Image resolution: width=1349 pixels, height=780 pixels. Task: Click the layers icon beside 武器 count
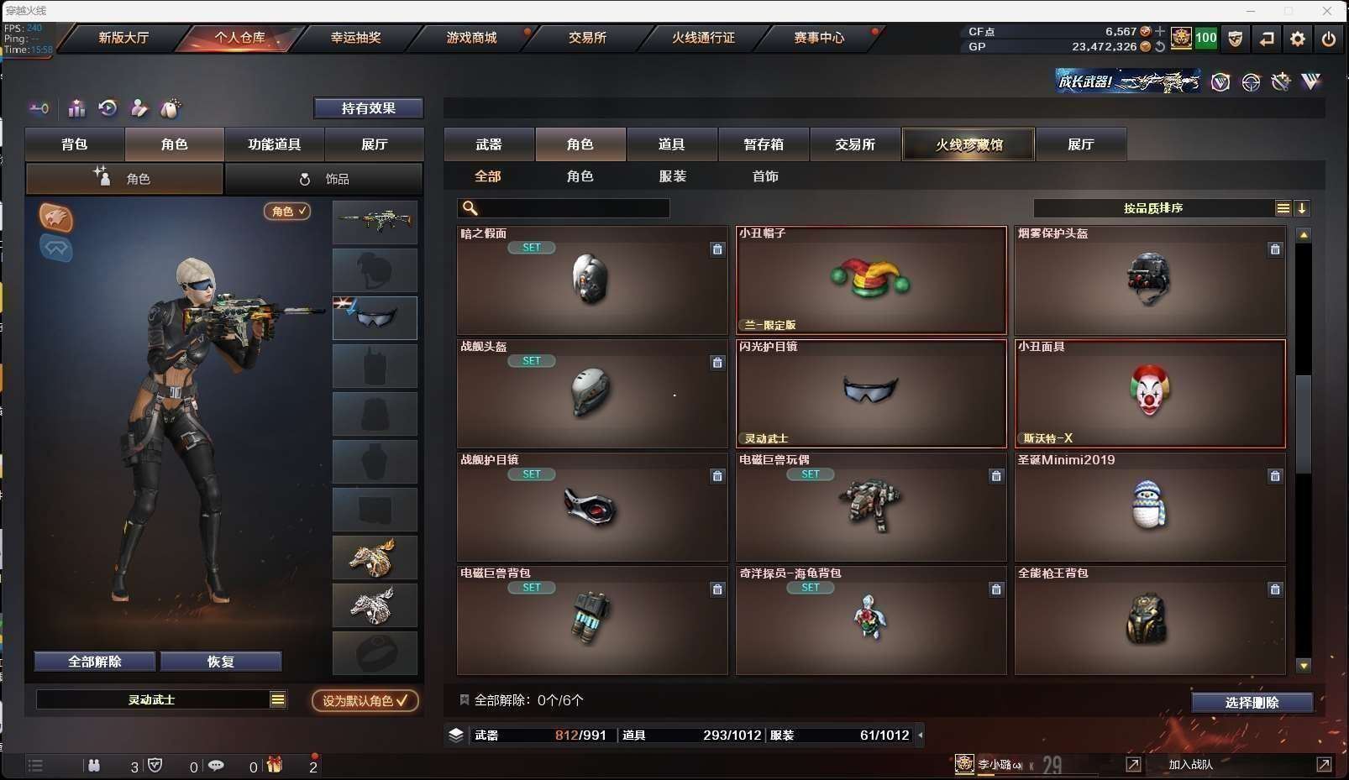tap(456, 735)
